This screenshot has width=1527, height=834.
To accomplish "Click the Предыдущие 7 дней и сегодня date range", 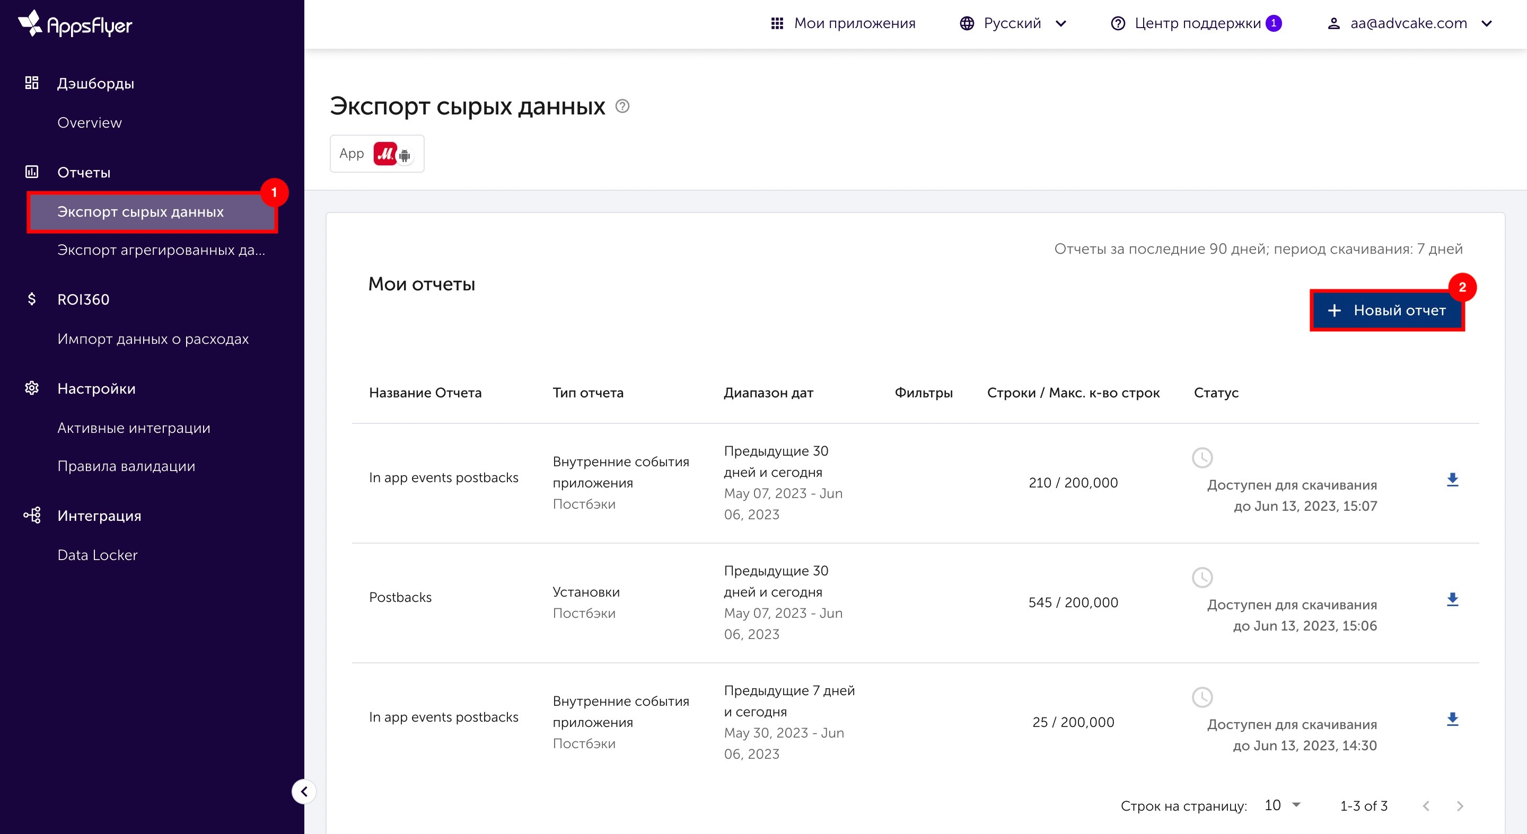I will pyautogui.click(x=789, y=700).
